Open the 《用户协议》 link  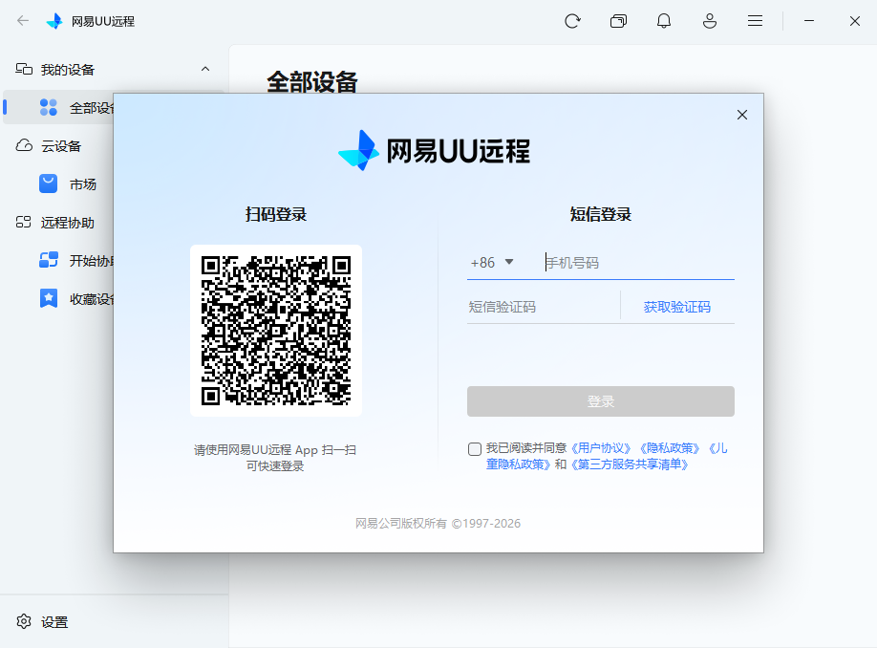tap(600, 448)
